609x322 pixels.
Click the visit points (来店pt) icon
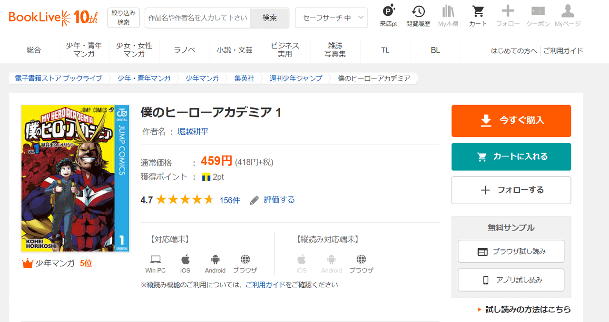point(389,12)
